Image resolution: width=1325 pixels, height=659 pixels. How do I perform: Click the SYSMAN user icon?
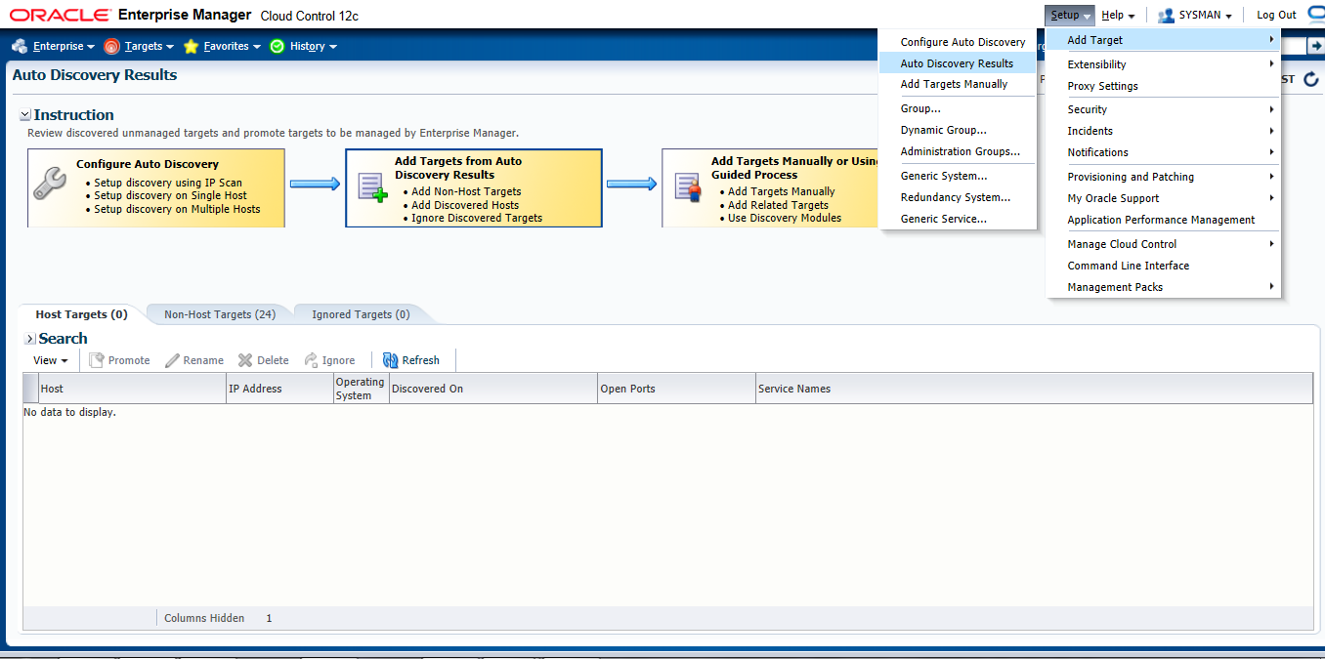point(1166,15)
